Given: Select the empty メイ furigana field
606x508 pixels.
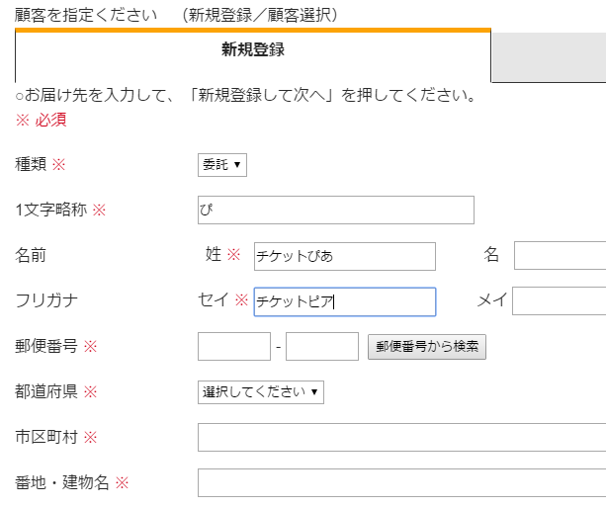Looking at the screenshot, I should [559, 301].
